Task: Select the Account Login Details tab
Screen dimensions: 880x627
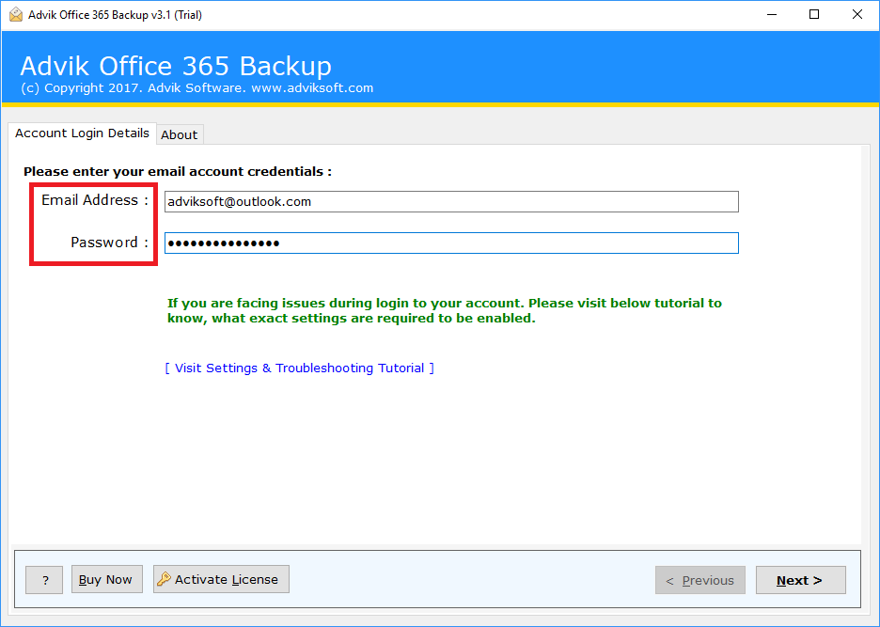Action: point(82,133)
